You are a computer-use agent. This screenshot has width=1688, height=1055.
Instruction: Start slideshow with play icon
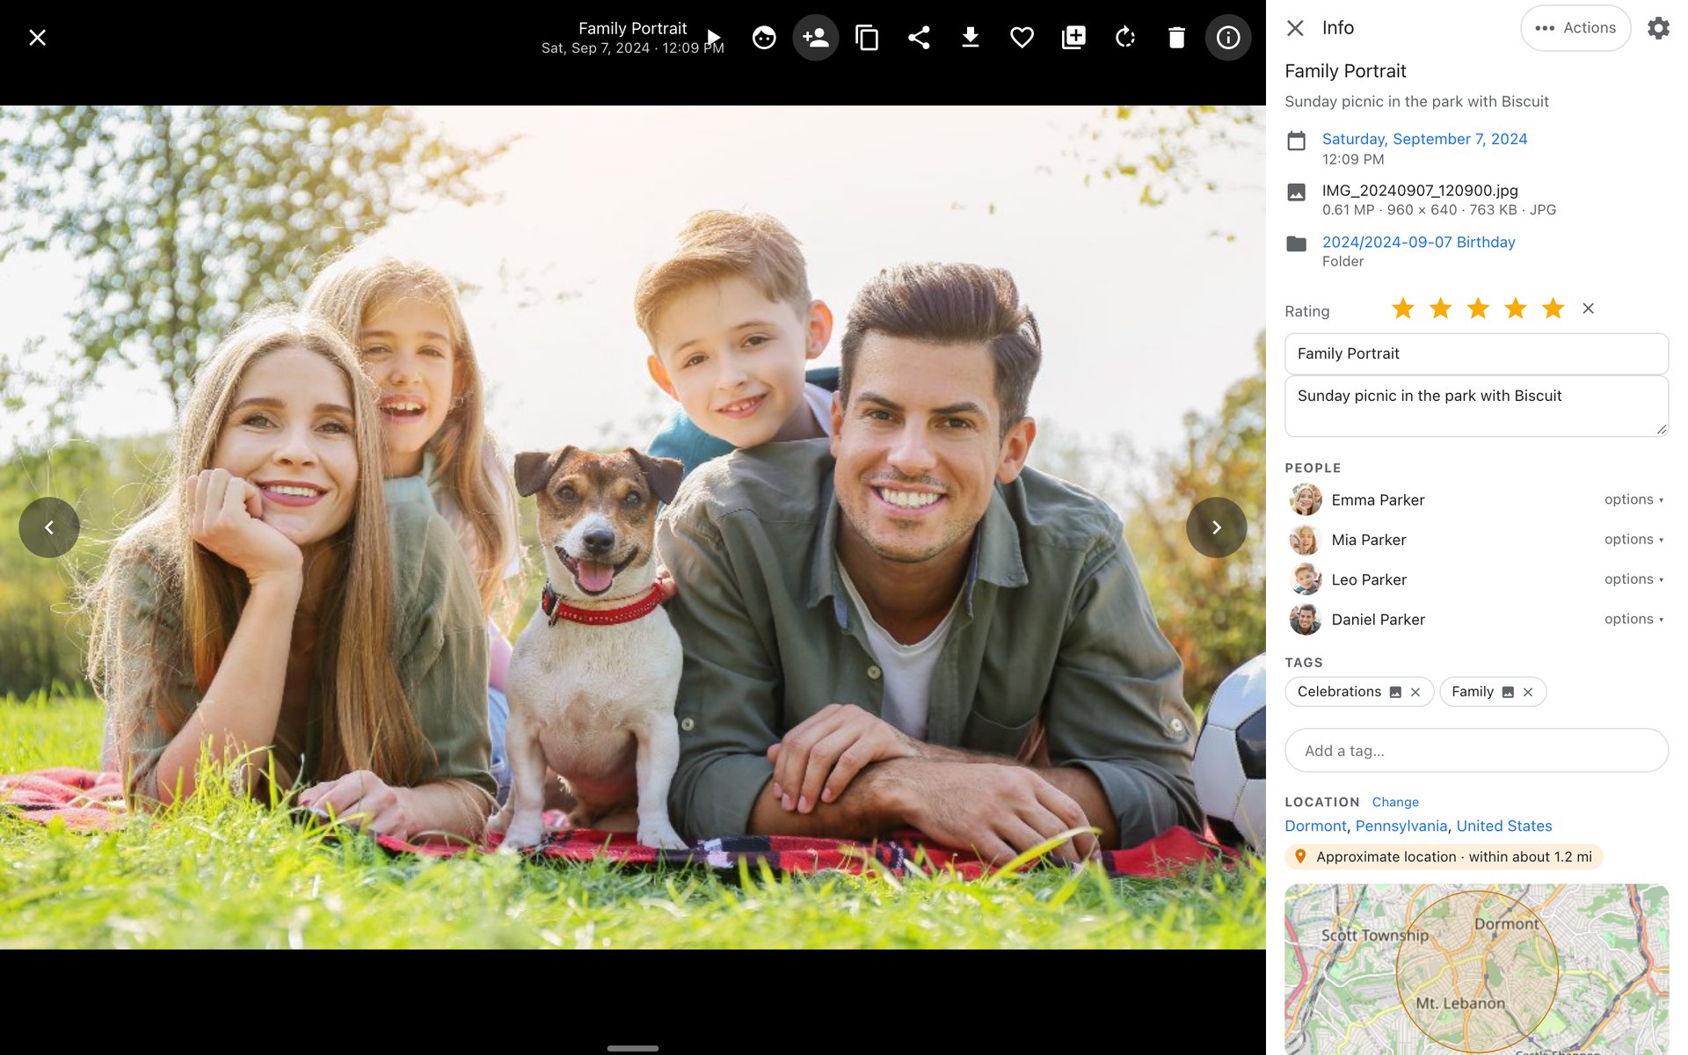pos(714,37)
